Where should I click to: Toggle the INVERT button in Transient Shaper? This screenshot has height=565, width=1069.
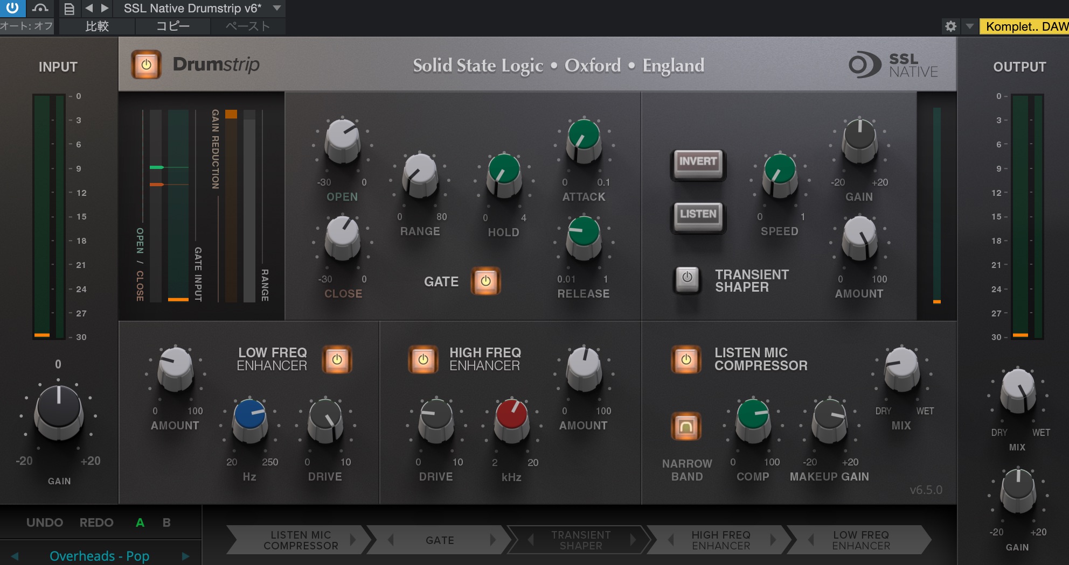click(x=698, y=165)
